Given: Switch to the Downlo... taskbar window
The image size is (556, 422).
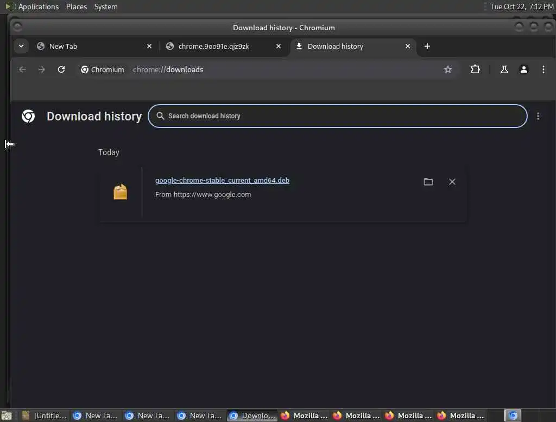Looking at the screenshot, I should coord(252,415).
